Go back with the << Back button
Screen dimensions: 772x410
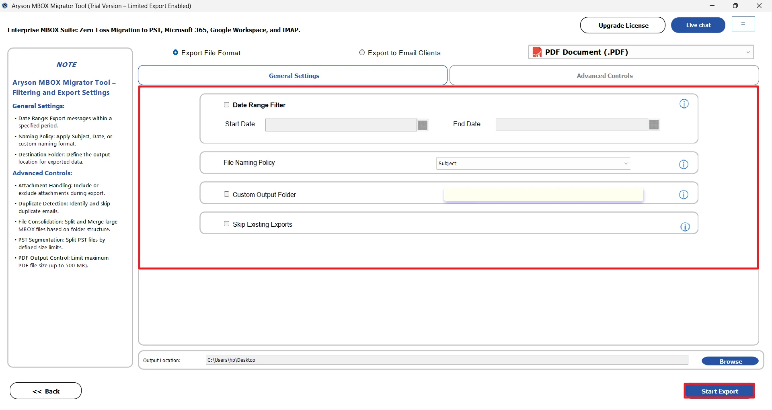(x=46, y=391)
